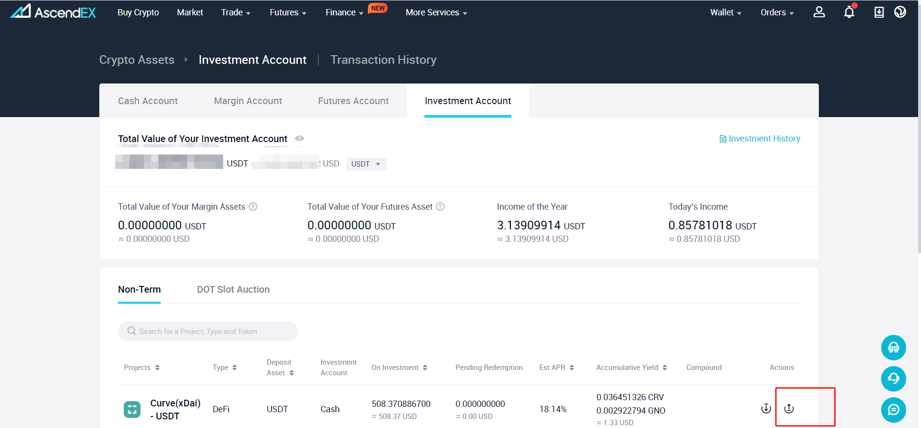This screenshot has height=428, width=921.
Task: Click the AscendEX logo
Action: pos(53,12)
